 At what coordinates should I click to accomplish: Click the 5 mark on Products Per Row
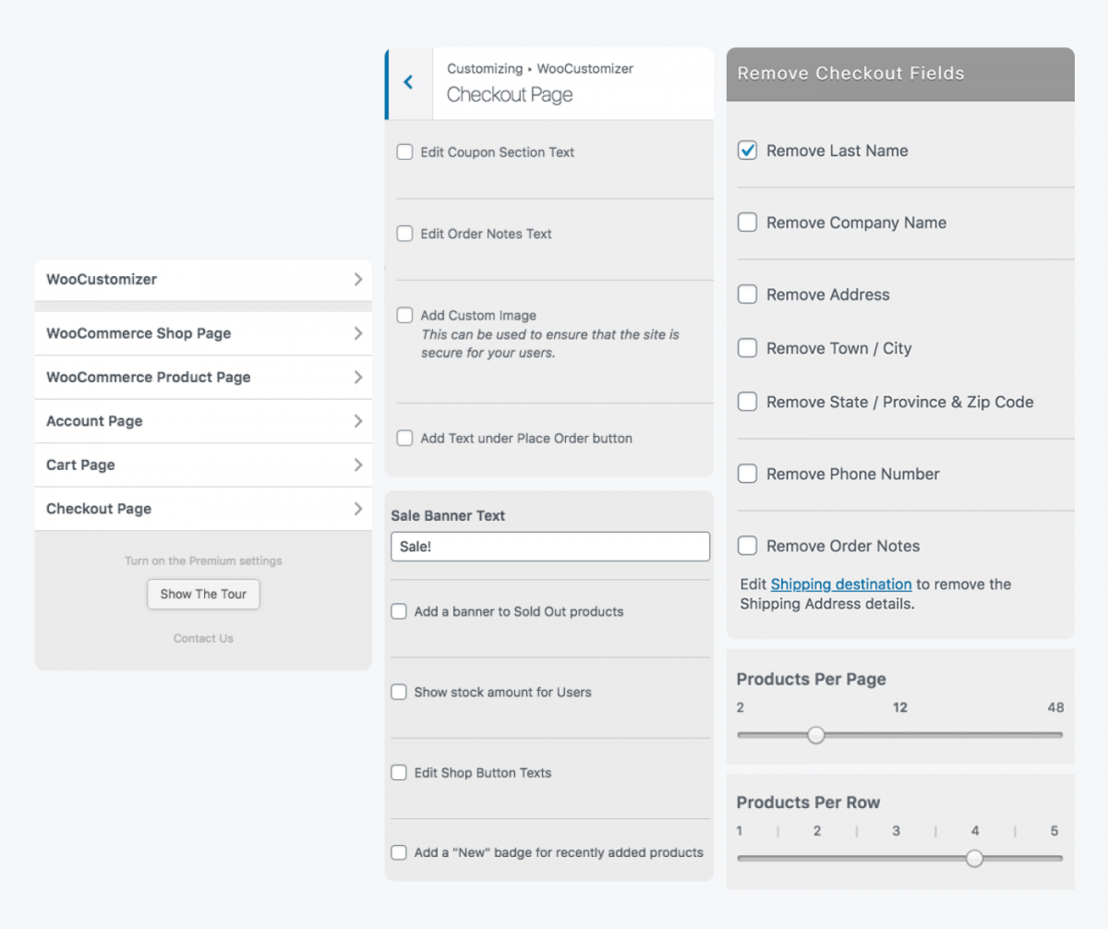1054,831
